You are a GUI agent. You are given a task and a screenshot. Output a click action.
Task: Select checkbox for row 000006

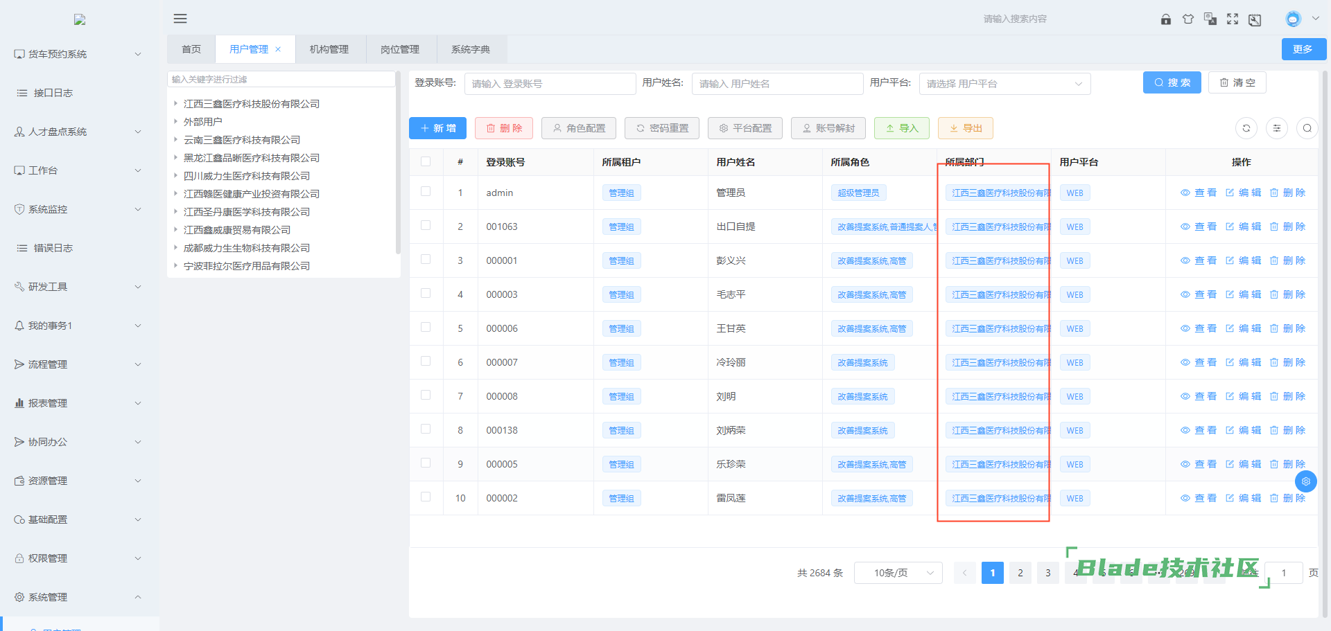(426, 328)
